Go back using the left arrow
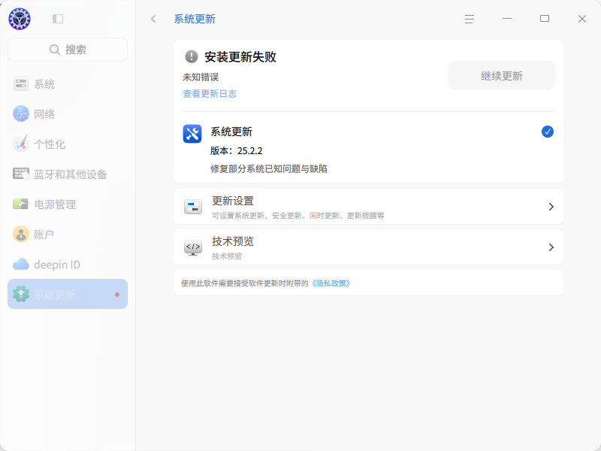Image resolution: width=601 pixels, height=451 pixels. (154, 19)
